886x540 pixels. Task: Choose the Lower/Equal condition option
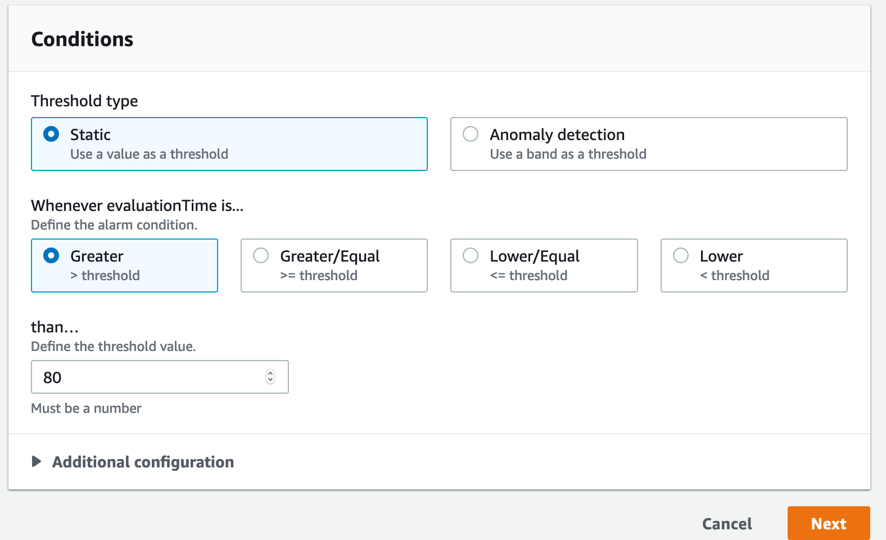[471, 255]
